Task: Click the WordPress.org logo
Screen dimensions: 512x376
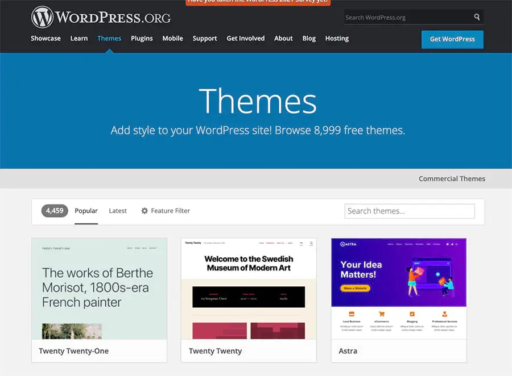Action: (101, 17)
